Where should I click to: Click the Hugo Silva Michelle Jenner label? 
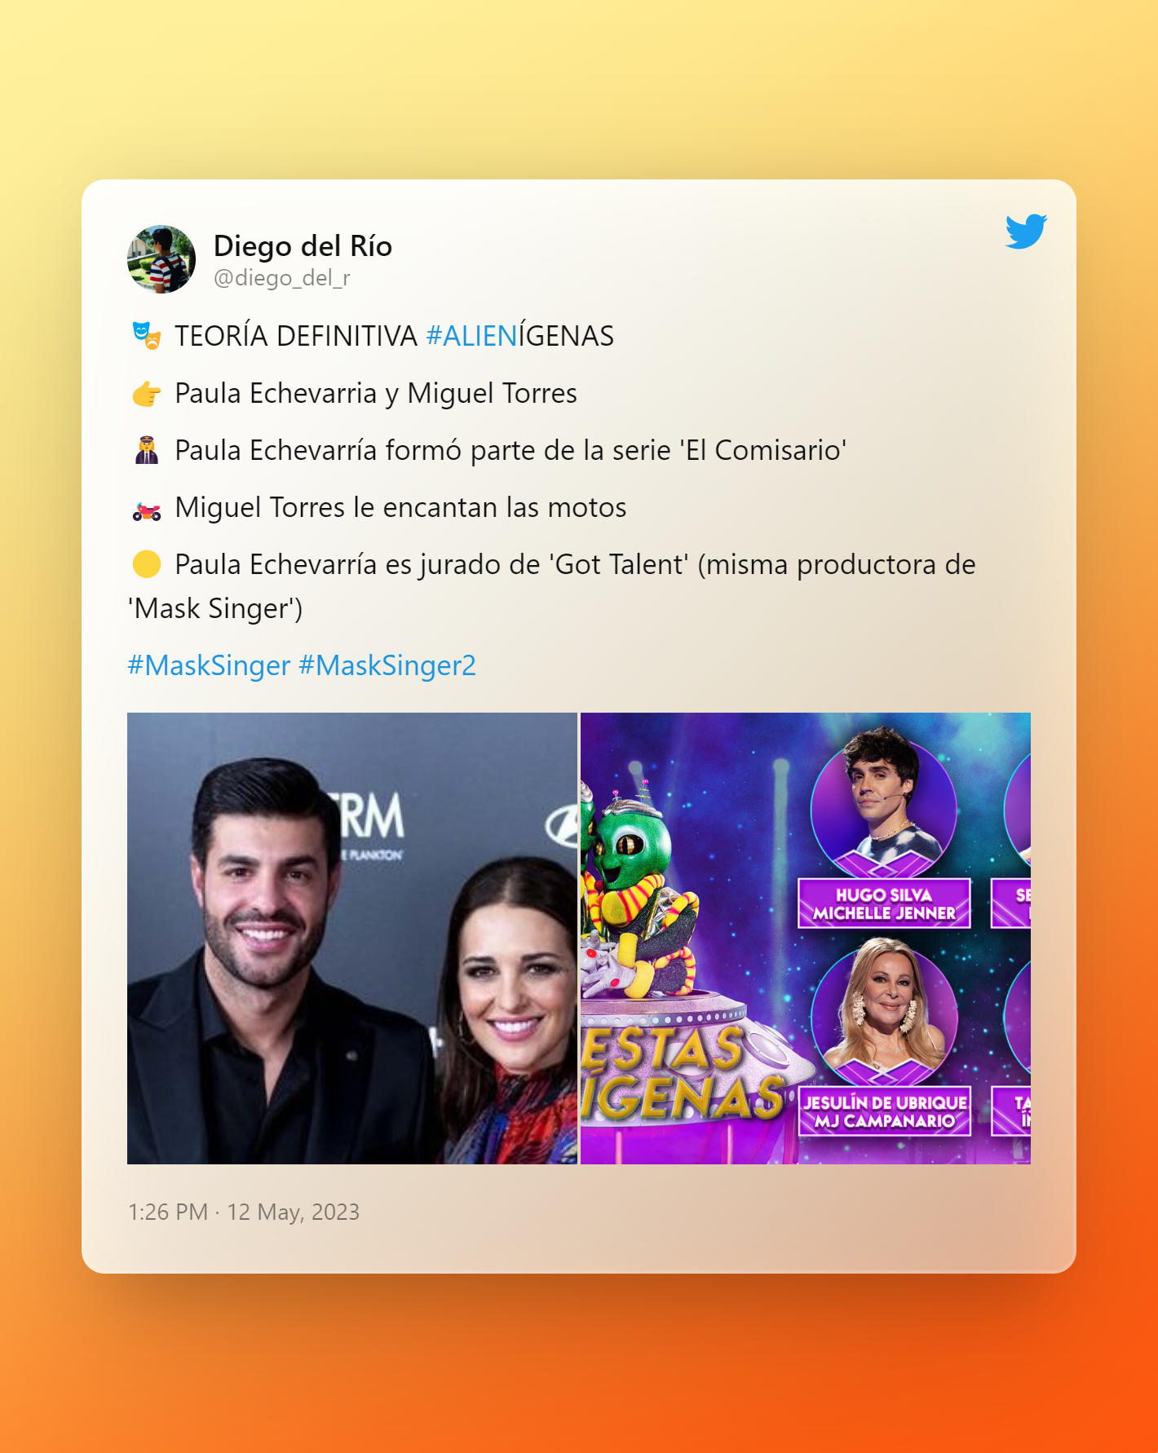pyautogui.click(x=884, y=903)
